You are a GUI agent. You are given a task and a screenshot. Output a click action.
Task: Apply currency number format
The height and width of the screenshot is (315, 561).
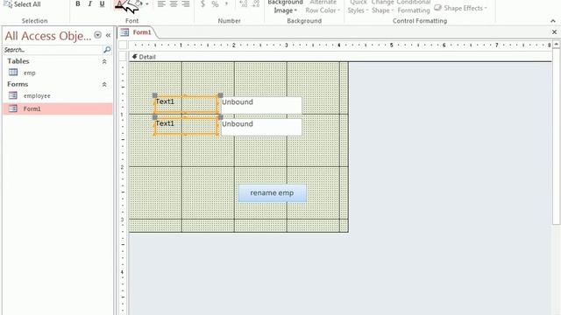coord(202,3)
